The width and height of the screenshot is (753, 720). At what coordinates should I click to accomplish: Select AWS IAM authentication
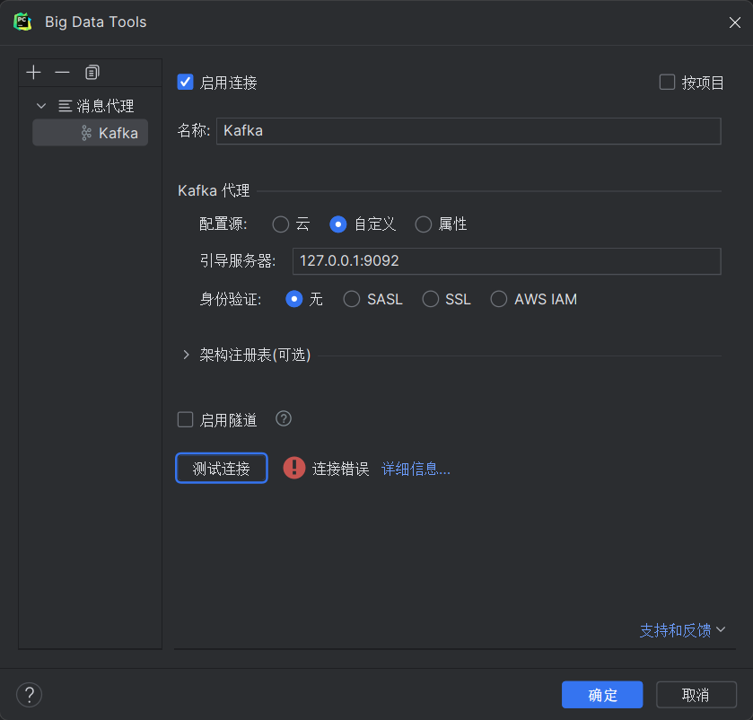click(498, 299)
